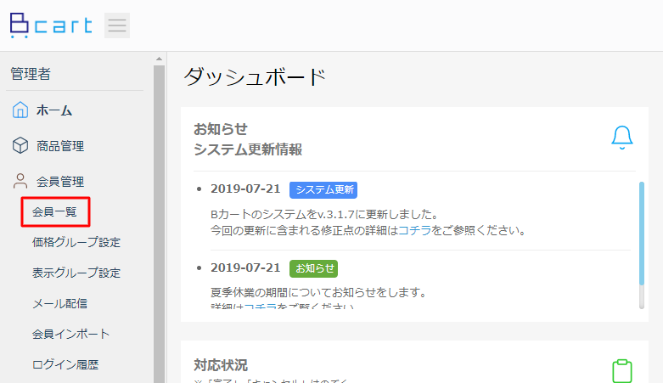Open メール配信 page
This screenshot has height=383, width=663.
(x=60, y=303)
